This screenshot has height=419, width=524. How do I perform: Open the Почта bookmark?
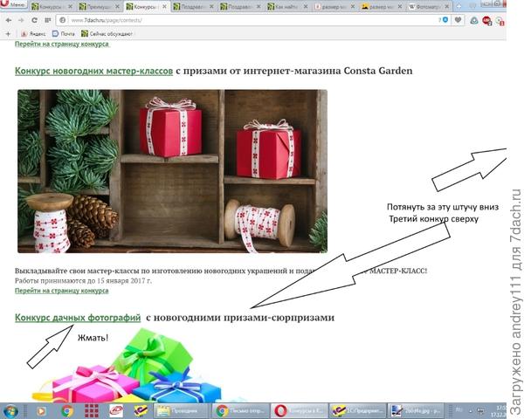click(x=63, y=33)
